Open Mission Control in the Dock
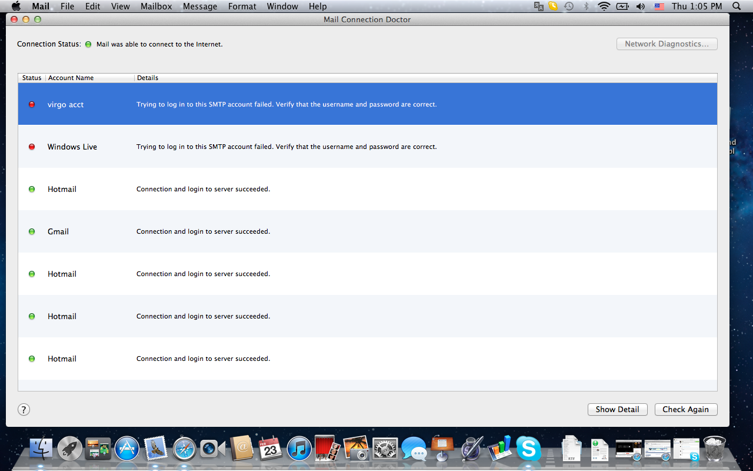 [98, 449]
